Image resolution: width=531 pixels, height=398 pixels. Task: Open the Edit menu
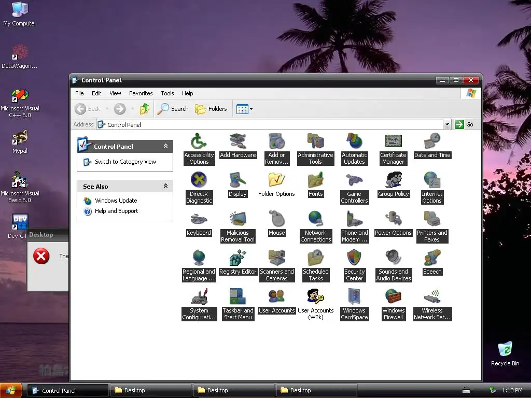coord(96,93)
